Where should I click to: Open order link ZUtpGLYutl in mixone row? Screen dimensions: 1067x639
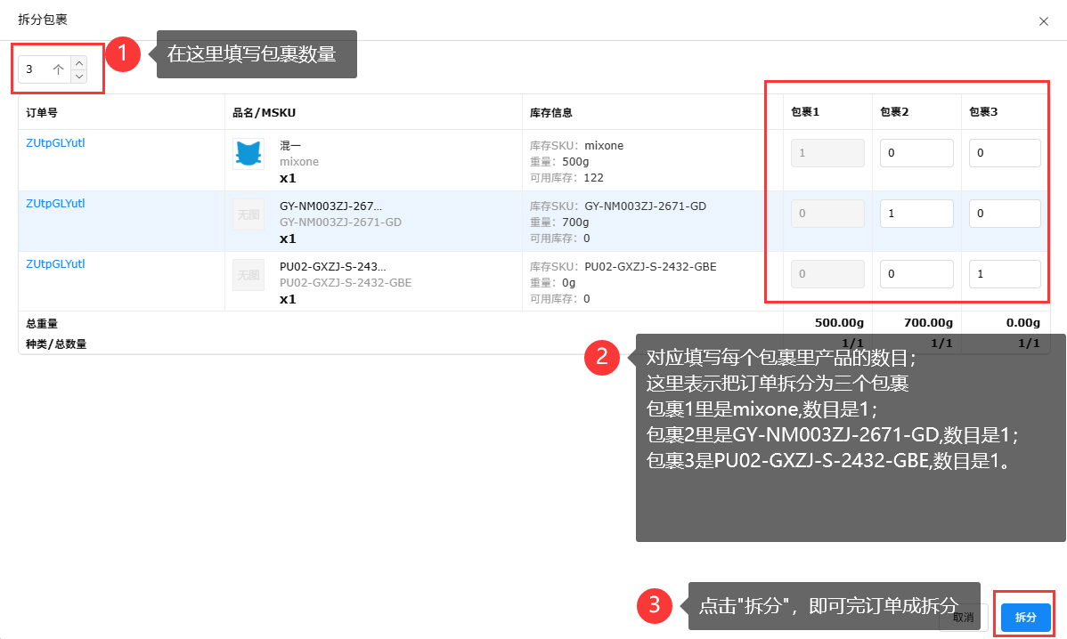(x=55, y=142)
